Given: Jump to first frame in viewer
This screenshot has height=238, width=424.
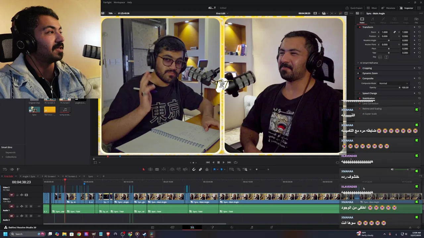Looking at the screenshot, I should 208,162.
